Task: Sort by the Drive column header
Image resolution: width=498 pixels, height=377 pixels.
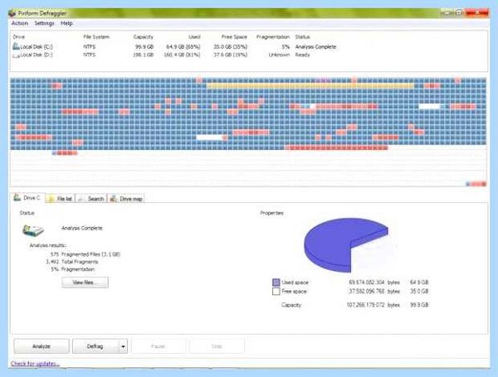Action: pyautogui.click(x=19, y=36)
